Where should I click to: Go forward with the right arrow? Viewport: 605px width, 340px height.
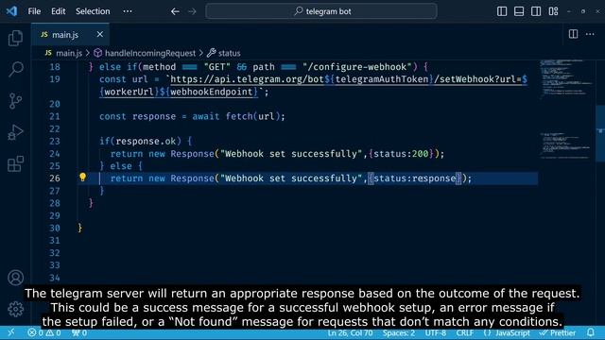pyautogui.click(x=192, y=11)
